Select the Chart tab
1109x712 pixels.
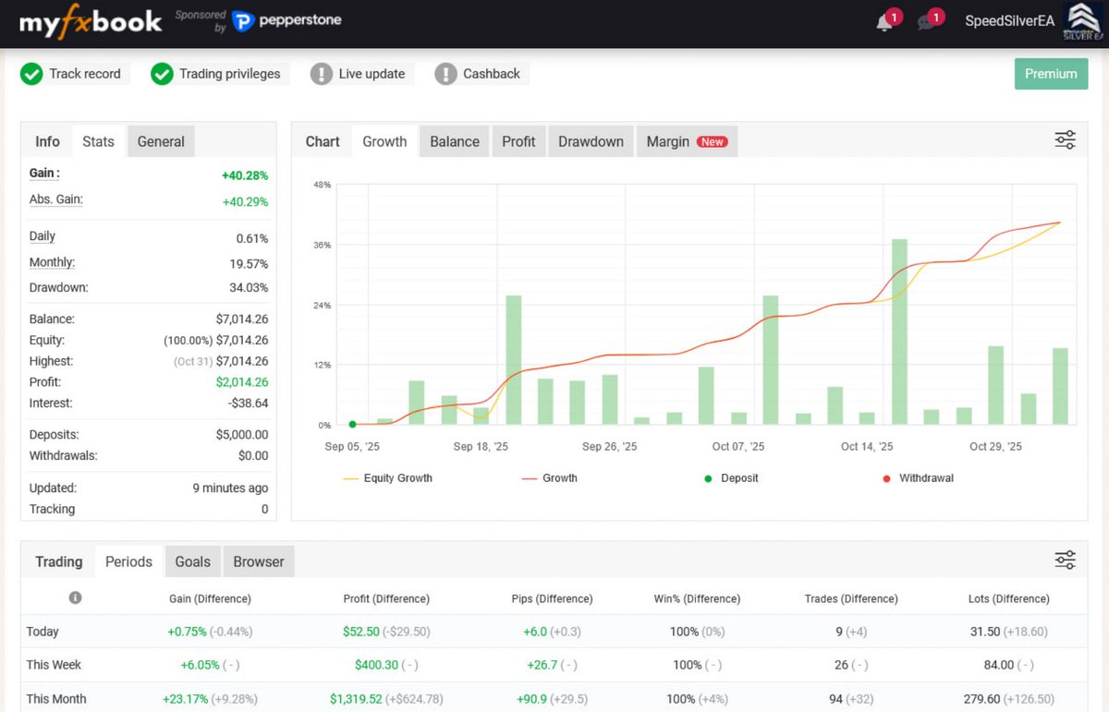(323, 141)
